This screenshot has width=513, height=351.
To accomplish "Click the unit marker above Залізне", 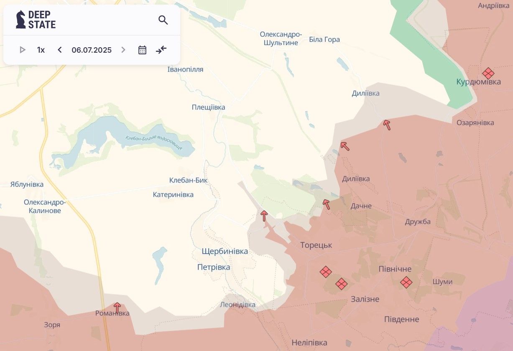I will pyautogui.click(x=342, y=284).
